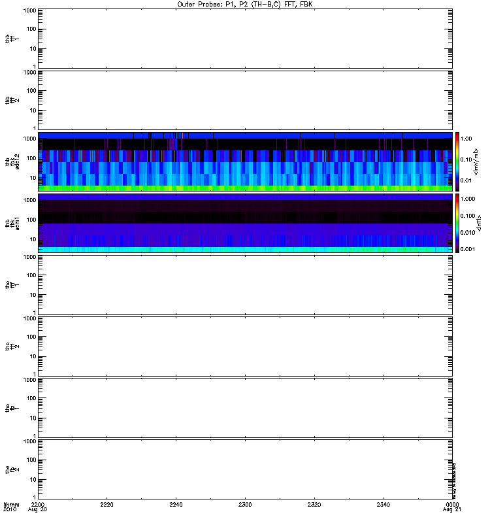Click the thb fbk edc12 spectrogram panel
Image resolution: width=490 pixels, height=523 pixels.
[x=246, y=161]
